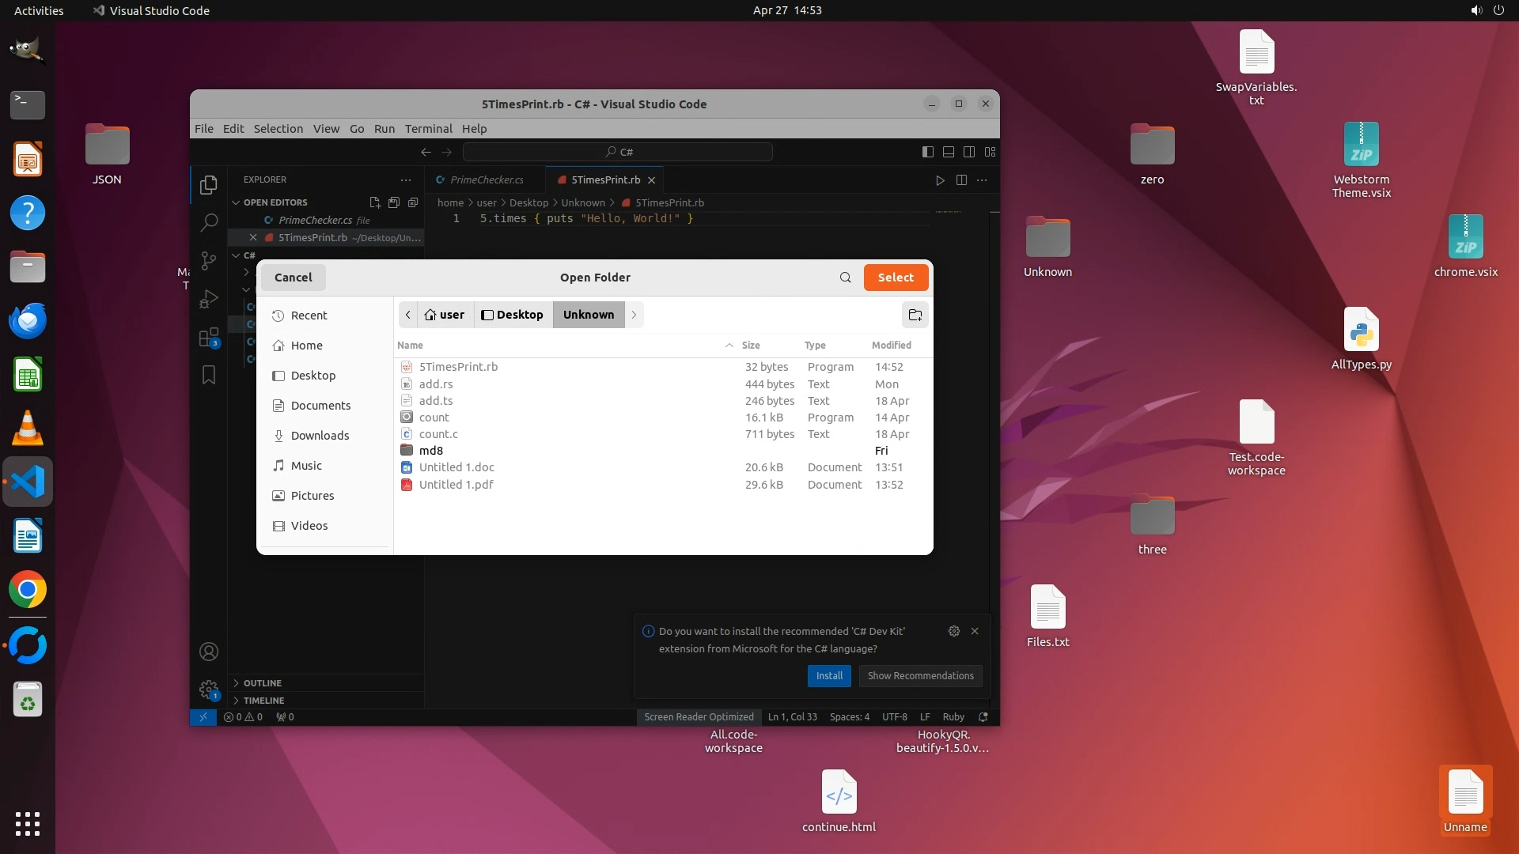
Task: Expand the OUTLINE section
Action: 263,683
